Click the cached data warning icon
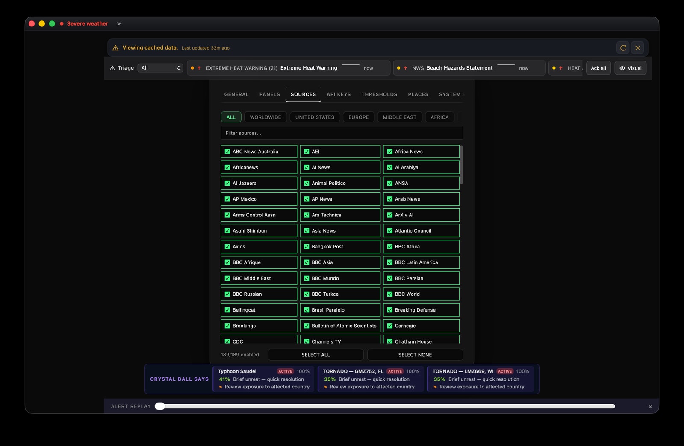This screenshot has height=446, width=684. 115,48
